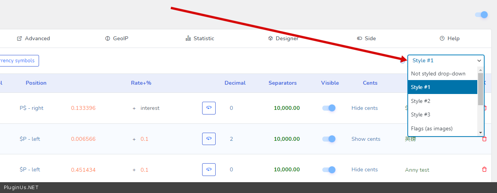Click the Position column header
The image size is (497, 193).
36,83
